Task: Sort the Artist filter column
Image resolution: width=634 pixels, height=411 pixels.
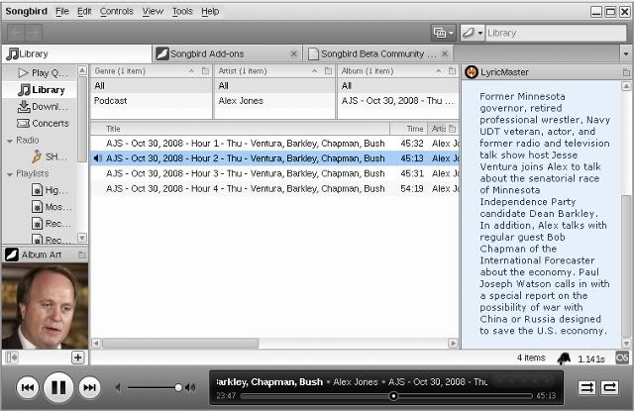Action: [268, 71]
